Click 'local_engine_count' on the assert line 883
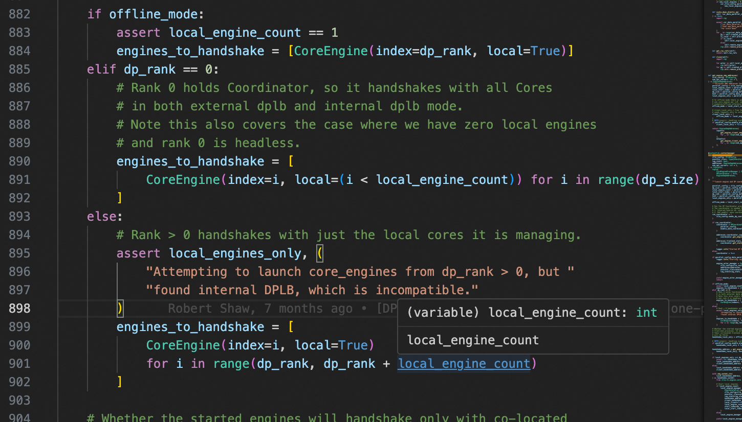742x422 pixels. [x=235, y=32]
